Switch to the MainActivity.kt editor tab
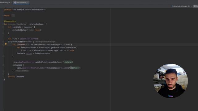The height and width of the screenshot is (111, 198). (5, 2)
